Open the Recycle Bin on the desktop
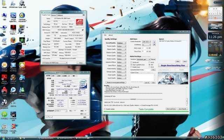The height and width of the screenshot is (140, 224). click(5, 53)
